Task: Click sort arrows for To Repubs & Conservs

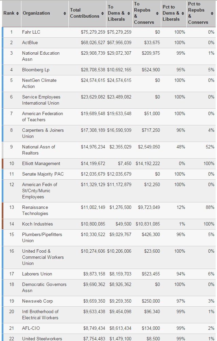Action: click(x=157, y=13)
